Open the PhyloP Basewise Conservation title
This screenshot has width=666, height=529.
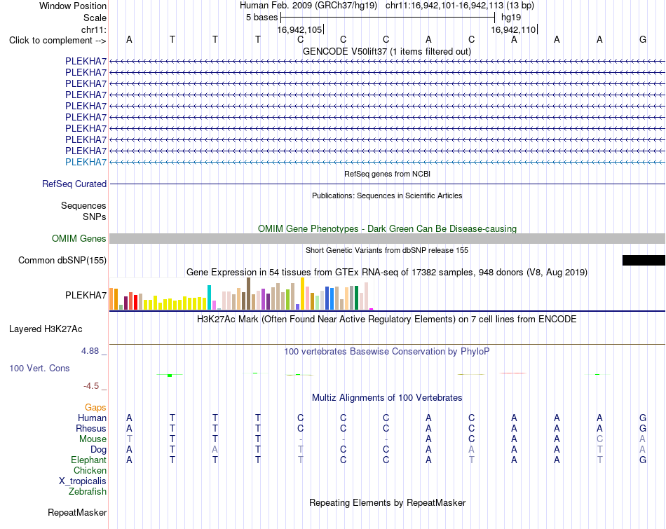pyautogui.click(x=386, y=352)
